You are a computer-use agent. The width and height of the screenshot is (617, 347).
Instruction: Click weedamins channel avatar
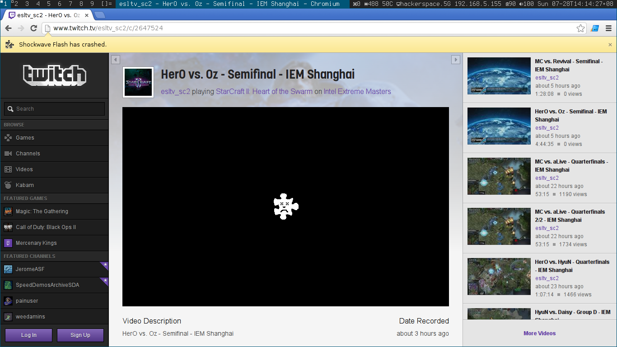8,317
